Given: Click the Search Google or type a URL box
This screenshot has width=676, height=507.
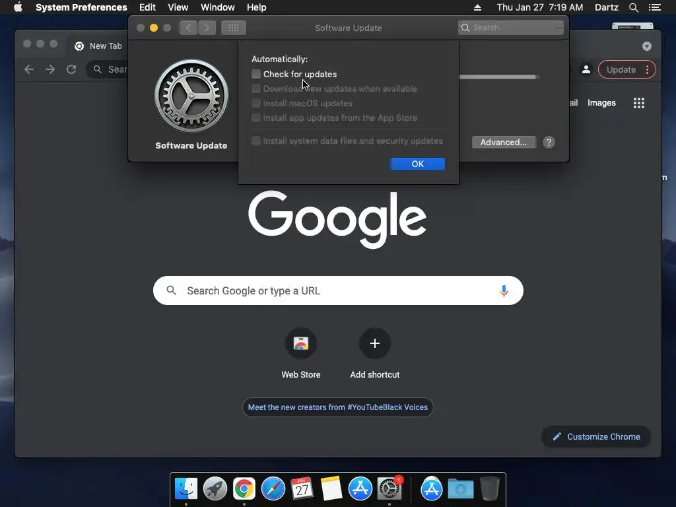Looking at the screenshot, I should tap(338, 290).
